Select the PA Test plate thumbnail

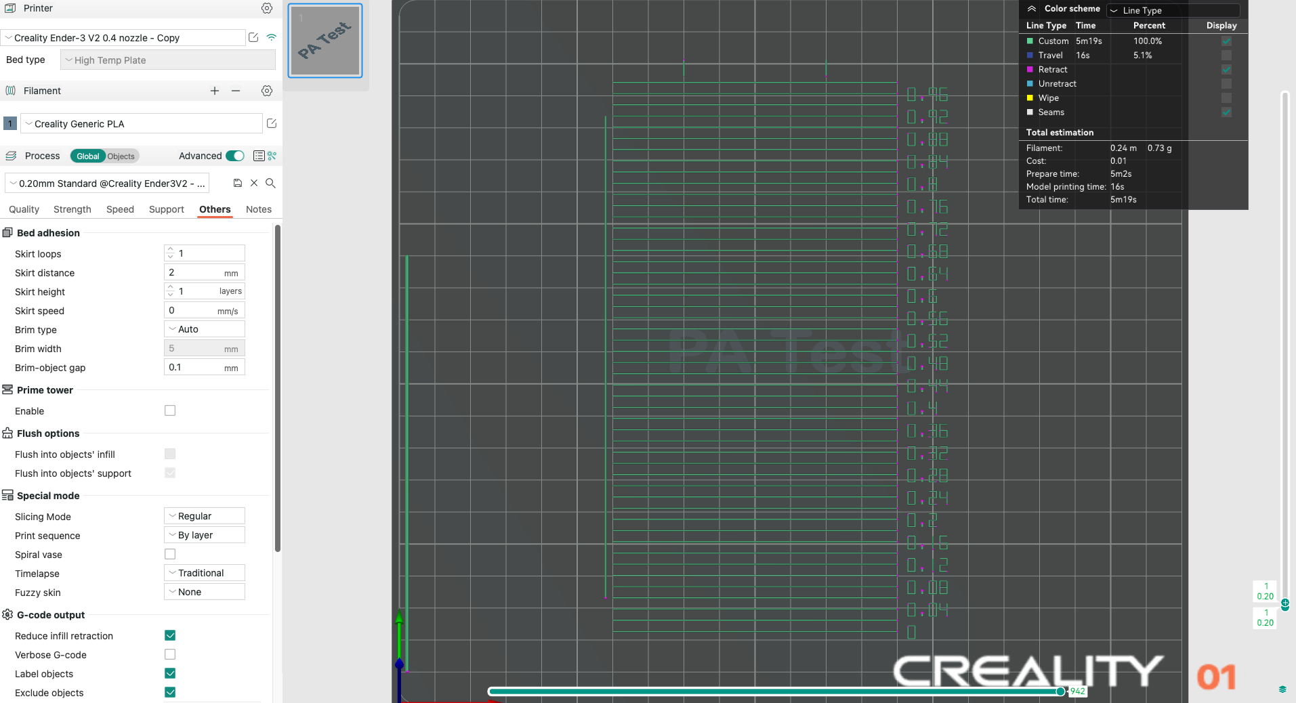tap(325, 41)
